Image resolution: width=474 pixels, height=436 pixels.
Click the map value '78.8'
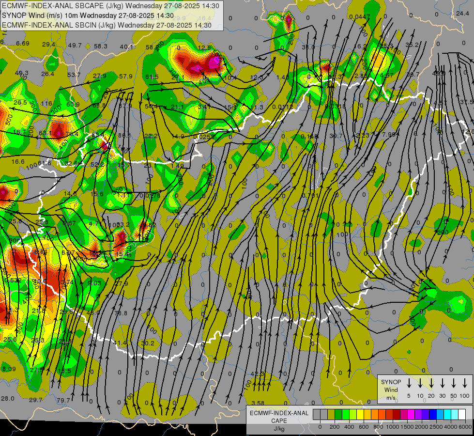[121, 313]
